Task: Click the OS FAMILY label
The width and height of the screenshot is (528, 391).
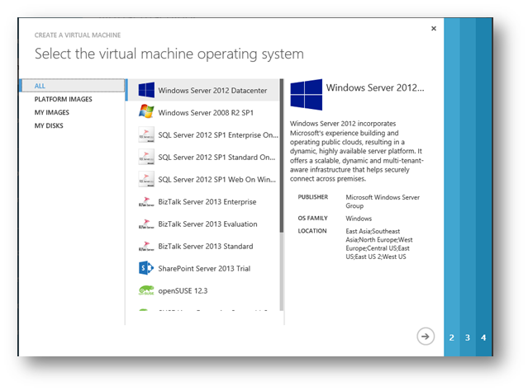Action: (312, 219)
